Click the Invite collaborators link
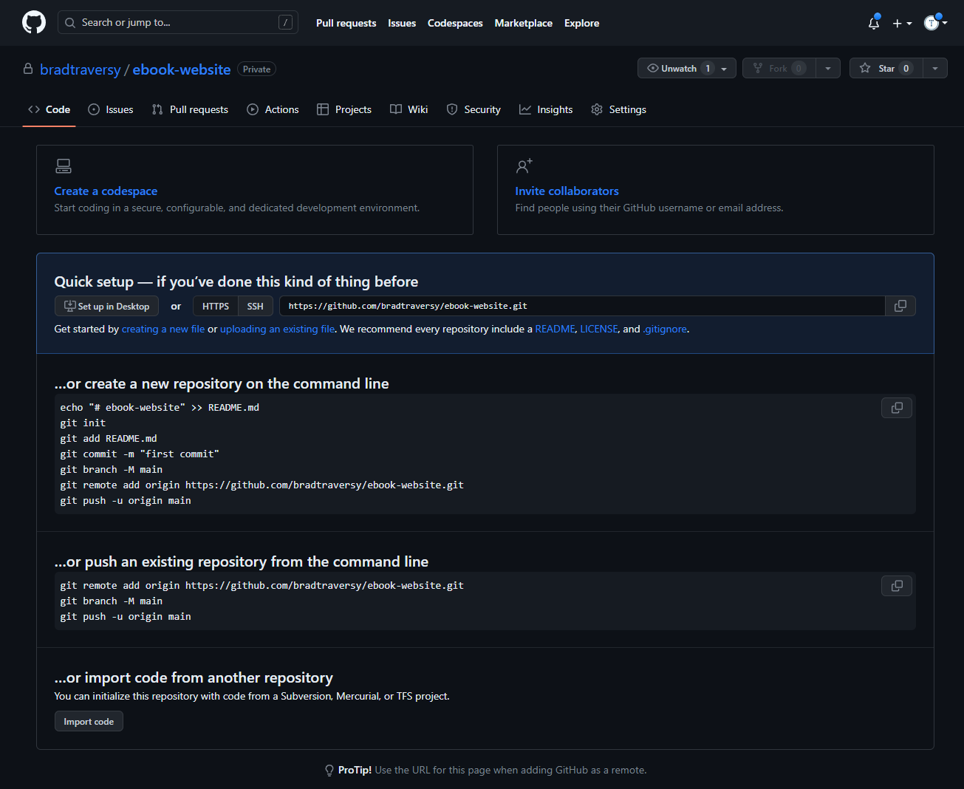 click(567, 191)
